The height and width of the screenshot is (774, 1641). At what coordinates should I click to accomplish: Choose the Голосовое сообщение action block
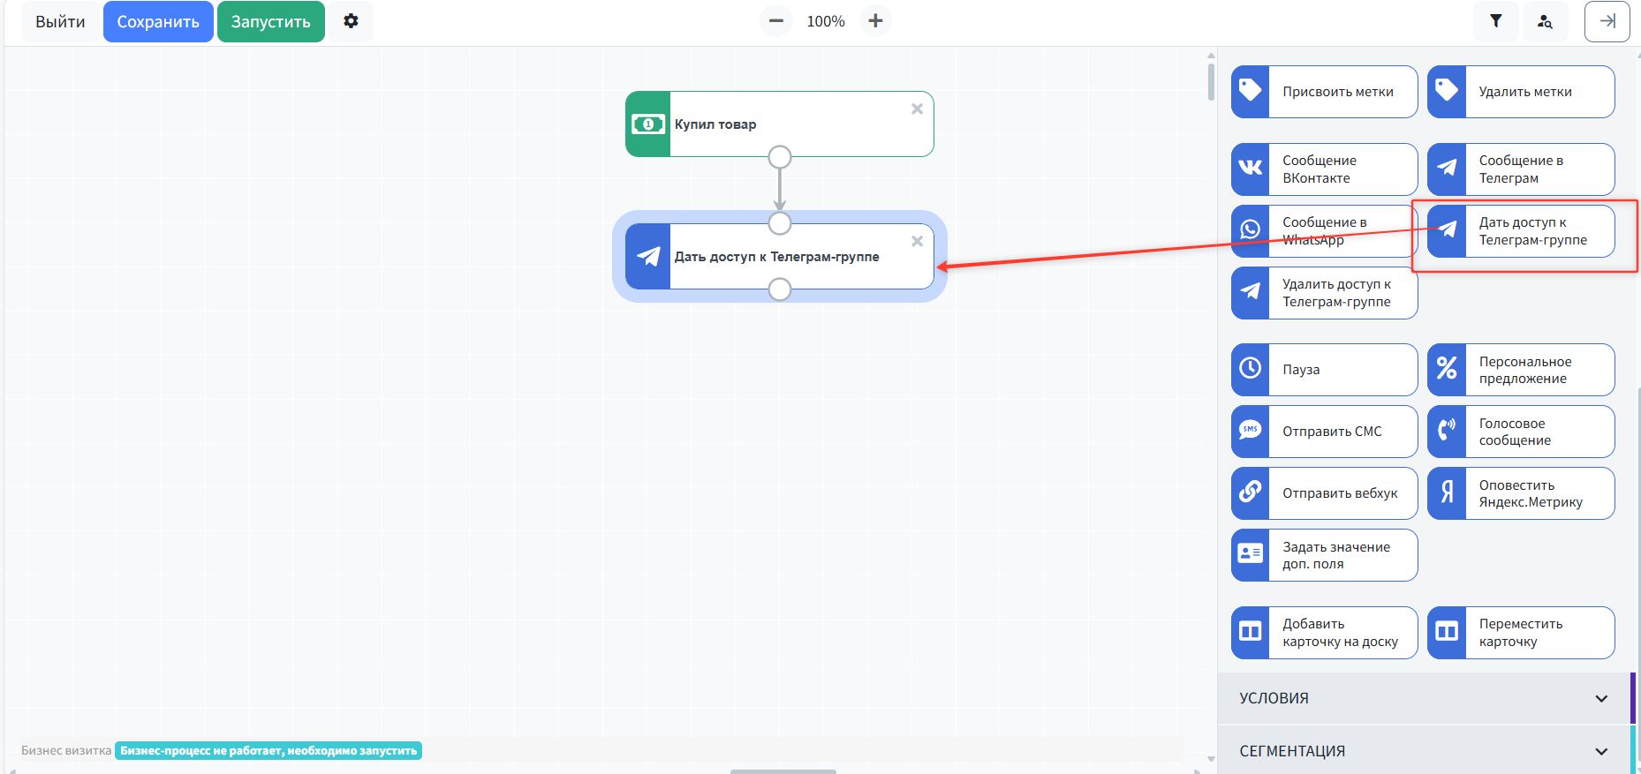(x=1520, y=432)
